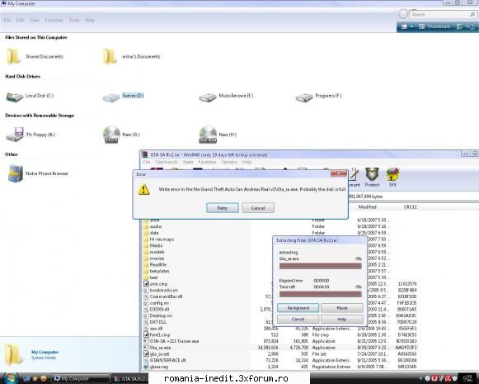The width and height of the screenshot is (479, 384).
Task: Cancel the extraction of GTA SA Rv2.rar
Action: [298, 319]
